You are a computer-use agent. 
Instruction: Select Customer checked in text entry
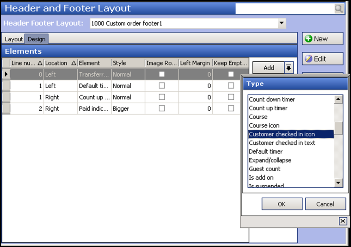click(291, 143)
